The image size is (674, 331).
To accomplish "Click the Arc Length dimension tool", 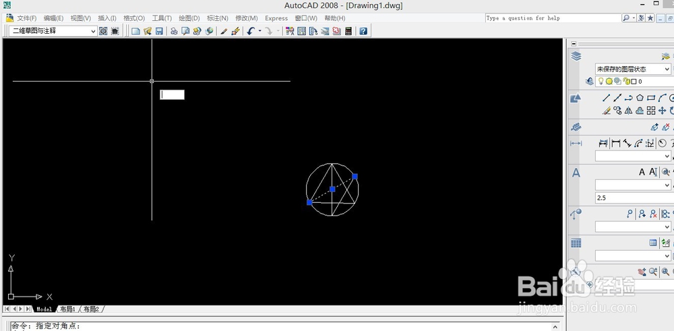I will point(638,143).
